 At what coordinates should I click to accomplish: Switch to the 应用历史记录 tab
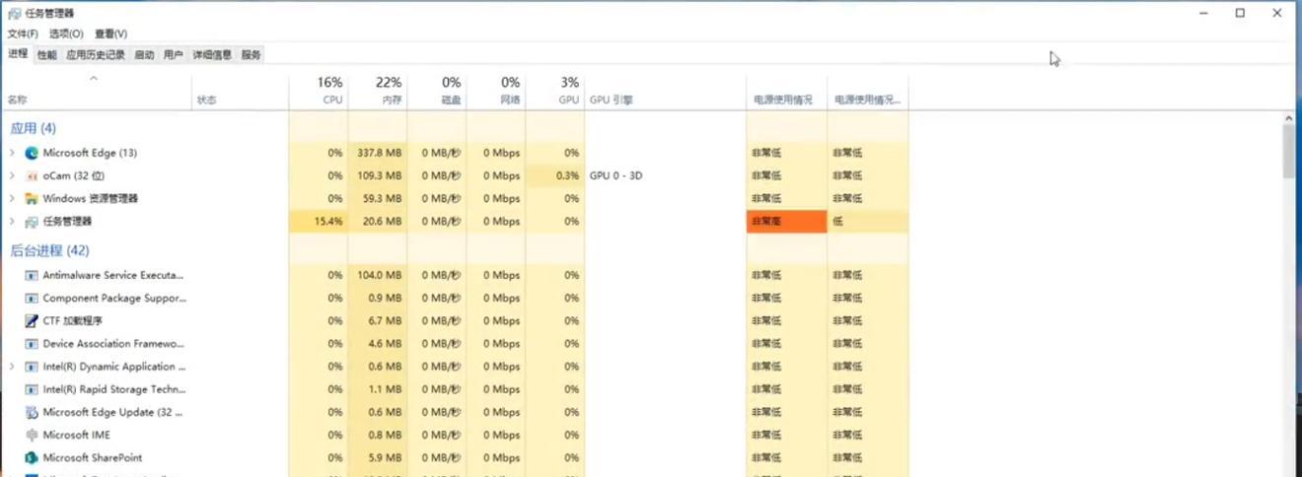(x=96, y=55)
